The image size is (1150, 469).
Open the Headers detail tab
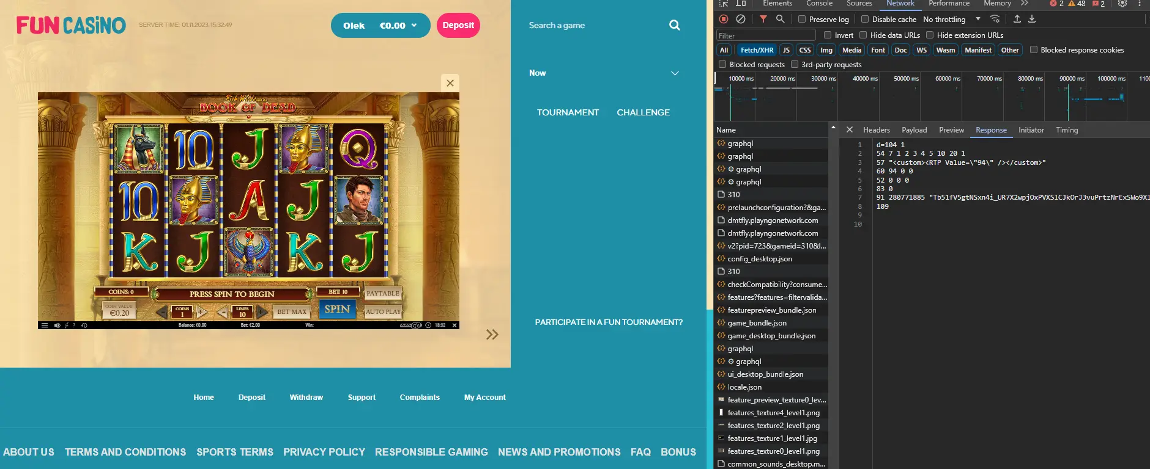(x=876, y=130)
